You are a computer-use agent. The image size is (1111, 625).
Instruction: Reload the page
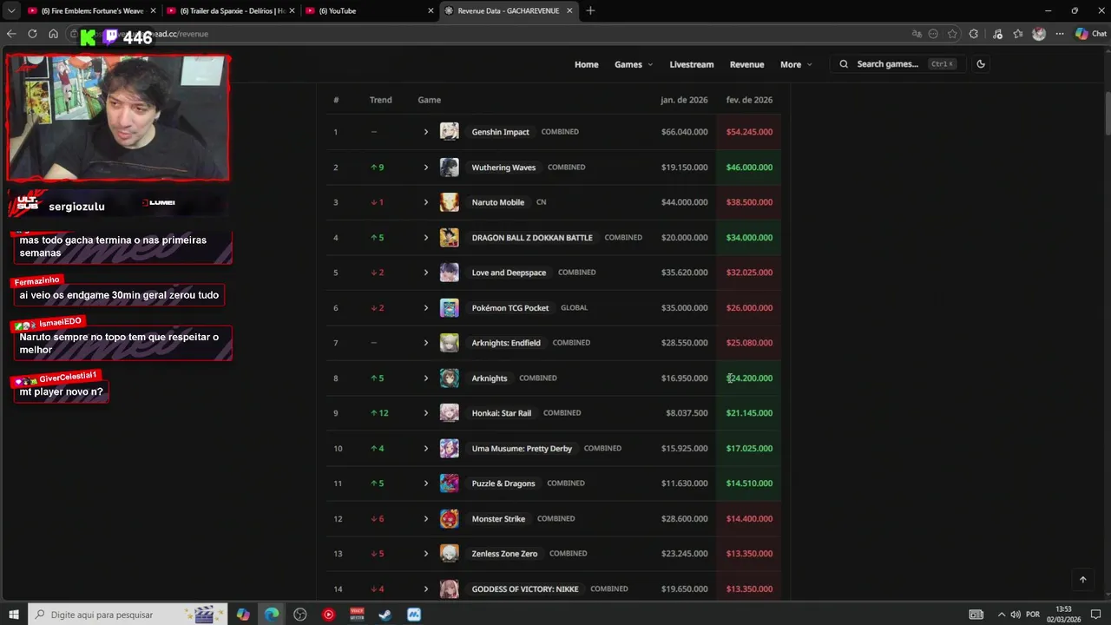[x=32, y=34]
